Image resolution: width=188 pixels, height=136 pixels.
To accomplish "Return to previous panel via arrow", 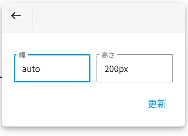I will [16, 16].
